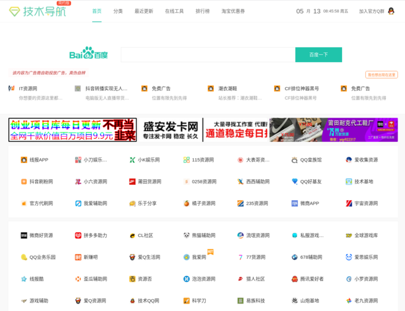
Task: Open the 全球游戏库 icon
Action: [x=349, y=236]
